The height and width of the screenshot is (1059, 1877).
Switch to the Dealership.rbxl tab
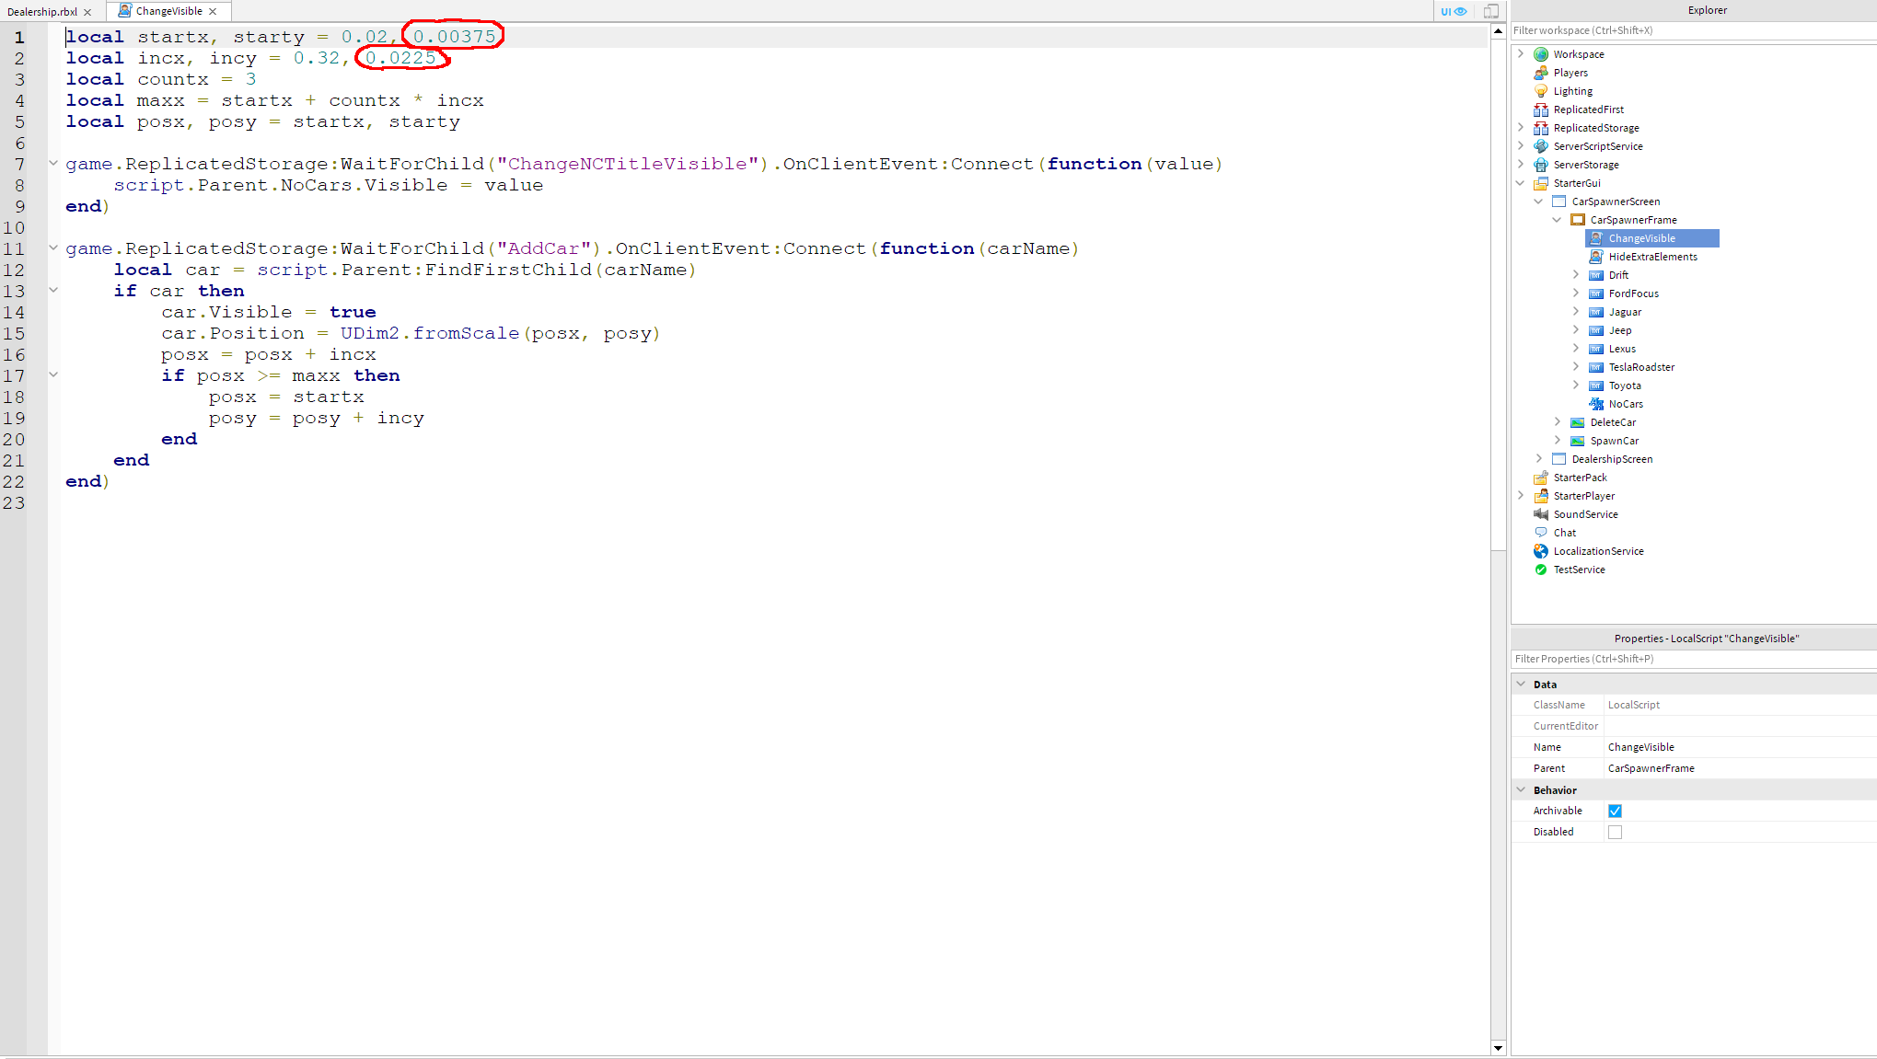click(42, 12)
